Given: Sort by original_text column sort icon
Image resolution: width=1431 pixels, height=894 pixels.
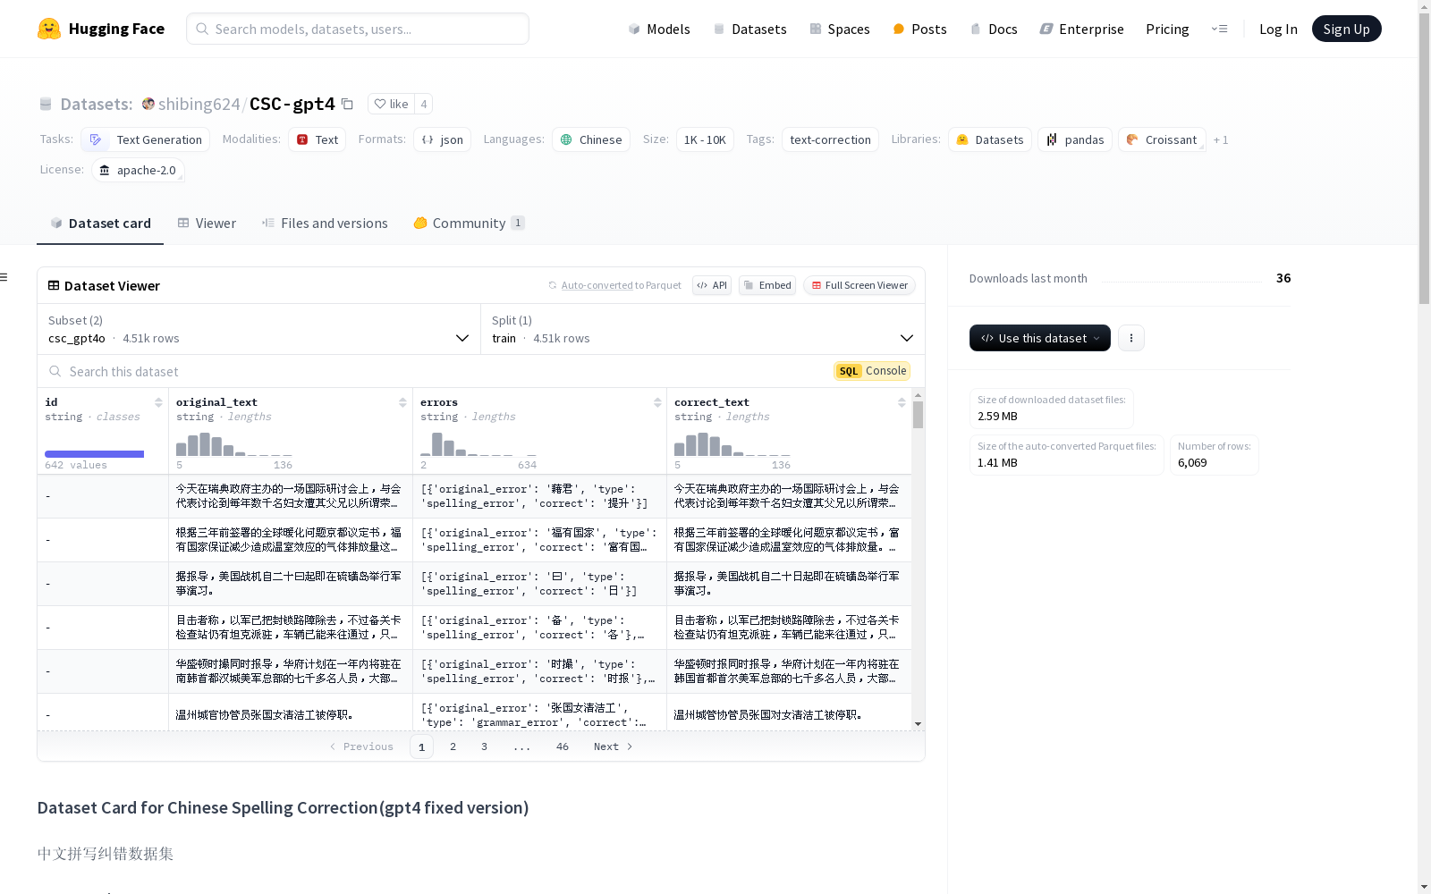Looking at the screenshot, I should [x=402, y=402].
